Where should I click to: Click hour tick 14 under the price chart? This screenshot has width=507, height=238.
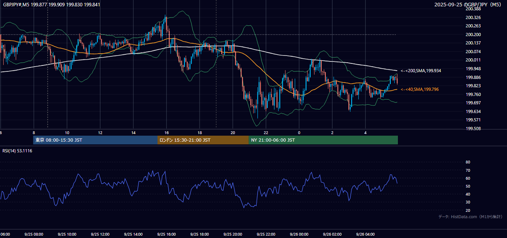click(x=133, y=132)
